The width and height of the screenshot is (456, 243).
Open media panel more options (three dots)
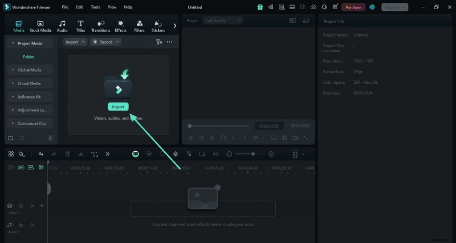click(169, 42)
